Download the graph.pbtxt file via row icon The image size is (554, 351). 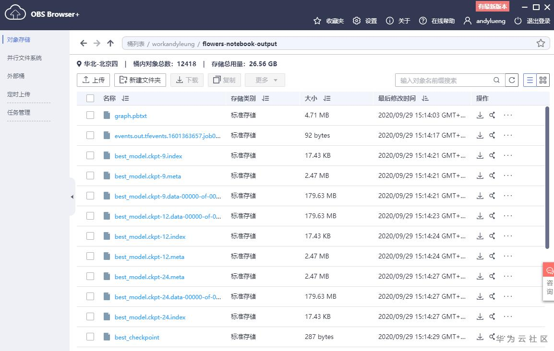[480, 115]
